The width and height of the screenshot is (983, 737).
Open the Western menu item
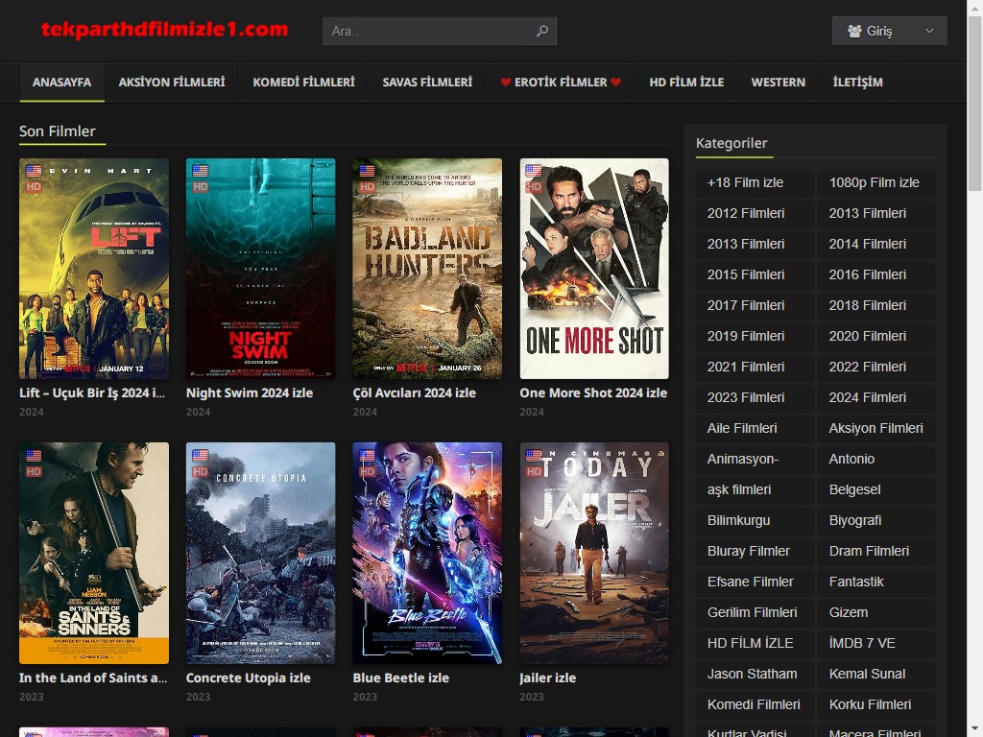[778, 83]
